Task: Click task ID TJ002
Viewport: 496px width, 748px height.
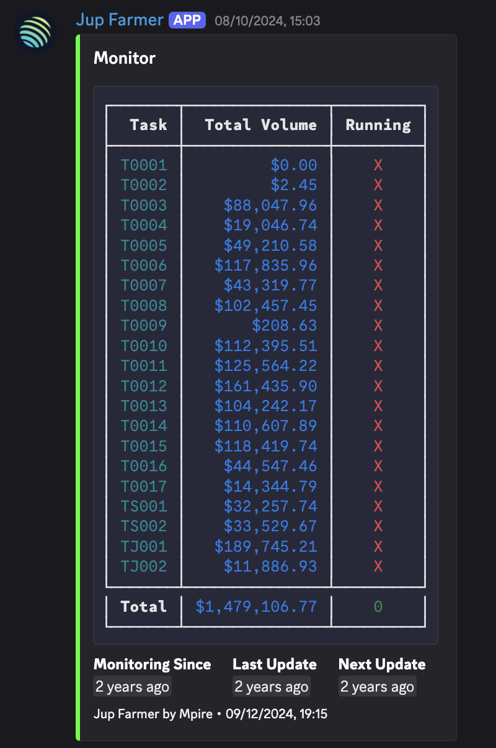Action: pyautogui.click(x=144, y=566)
